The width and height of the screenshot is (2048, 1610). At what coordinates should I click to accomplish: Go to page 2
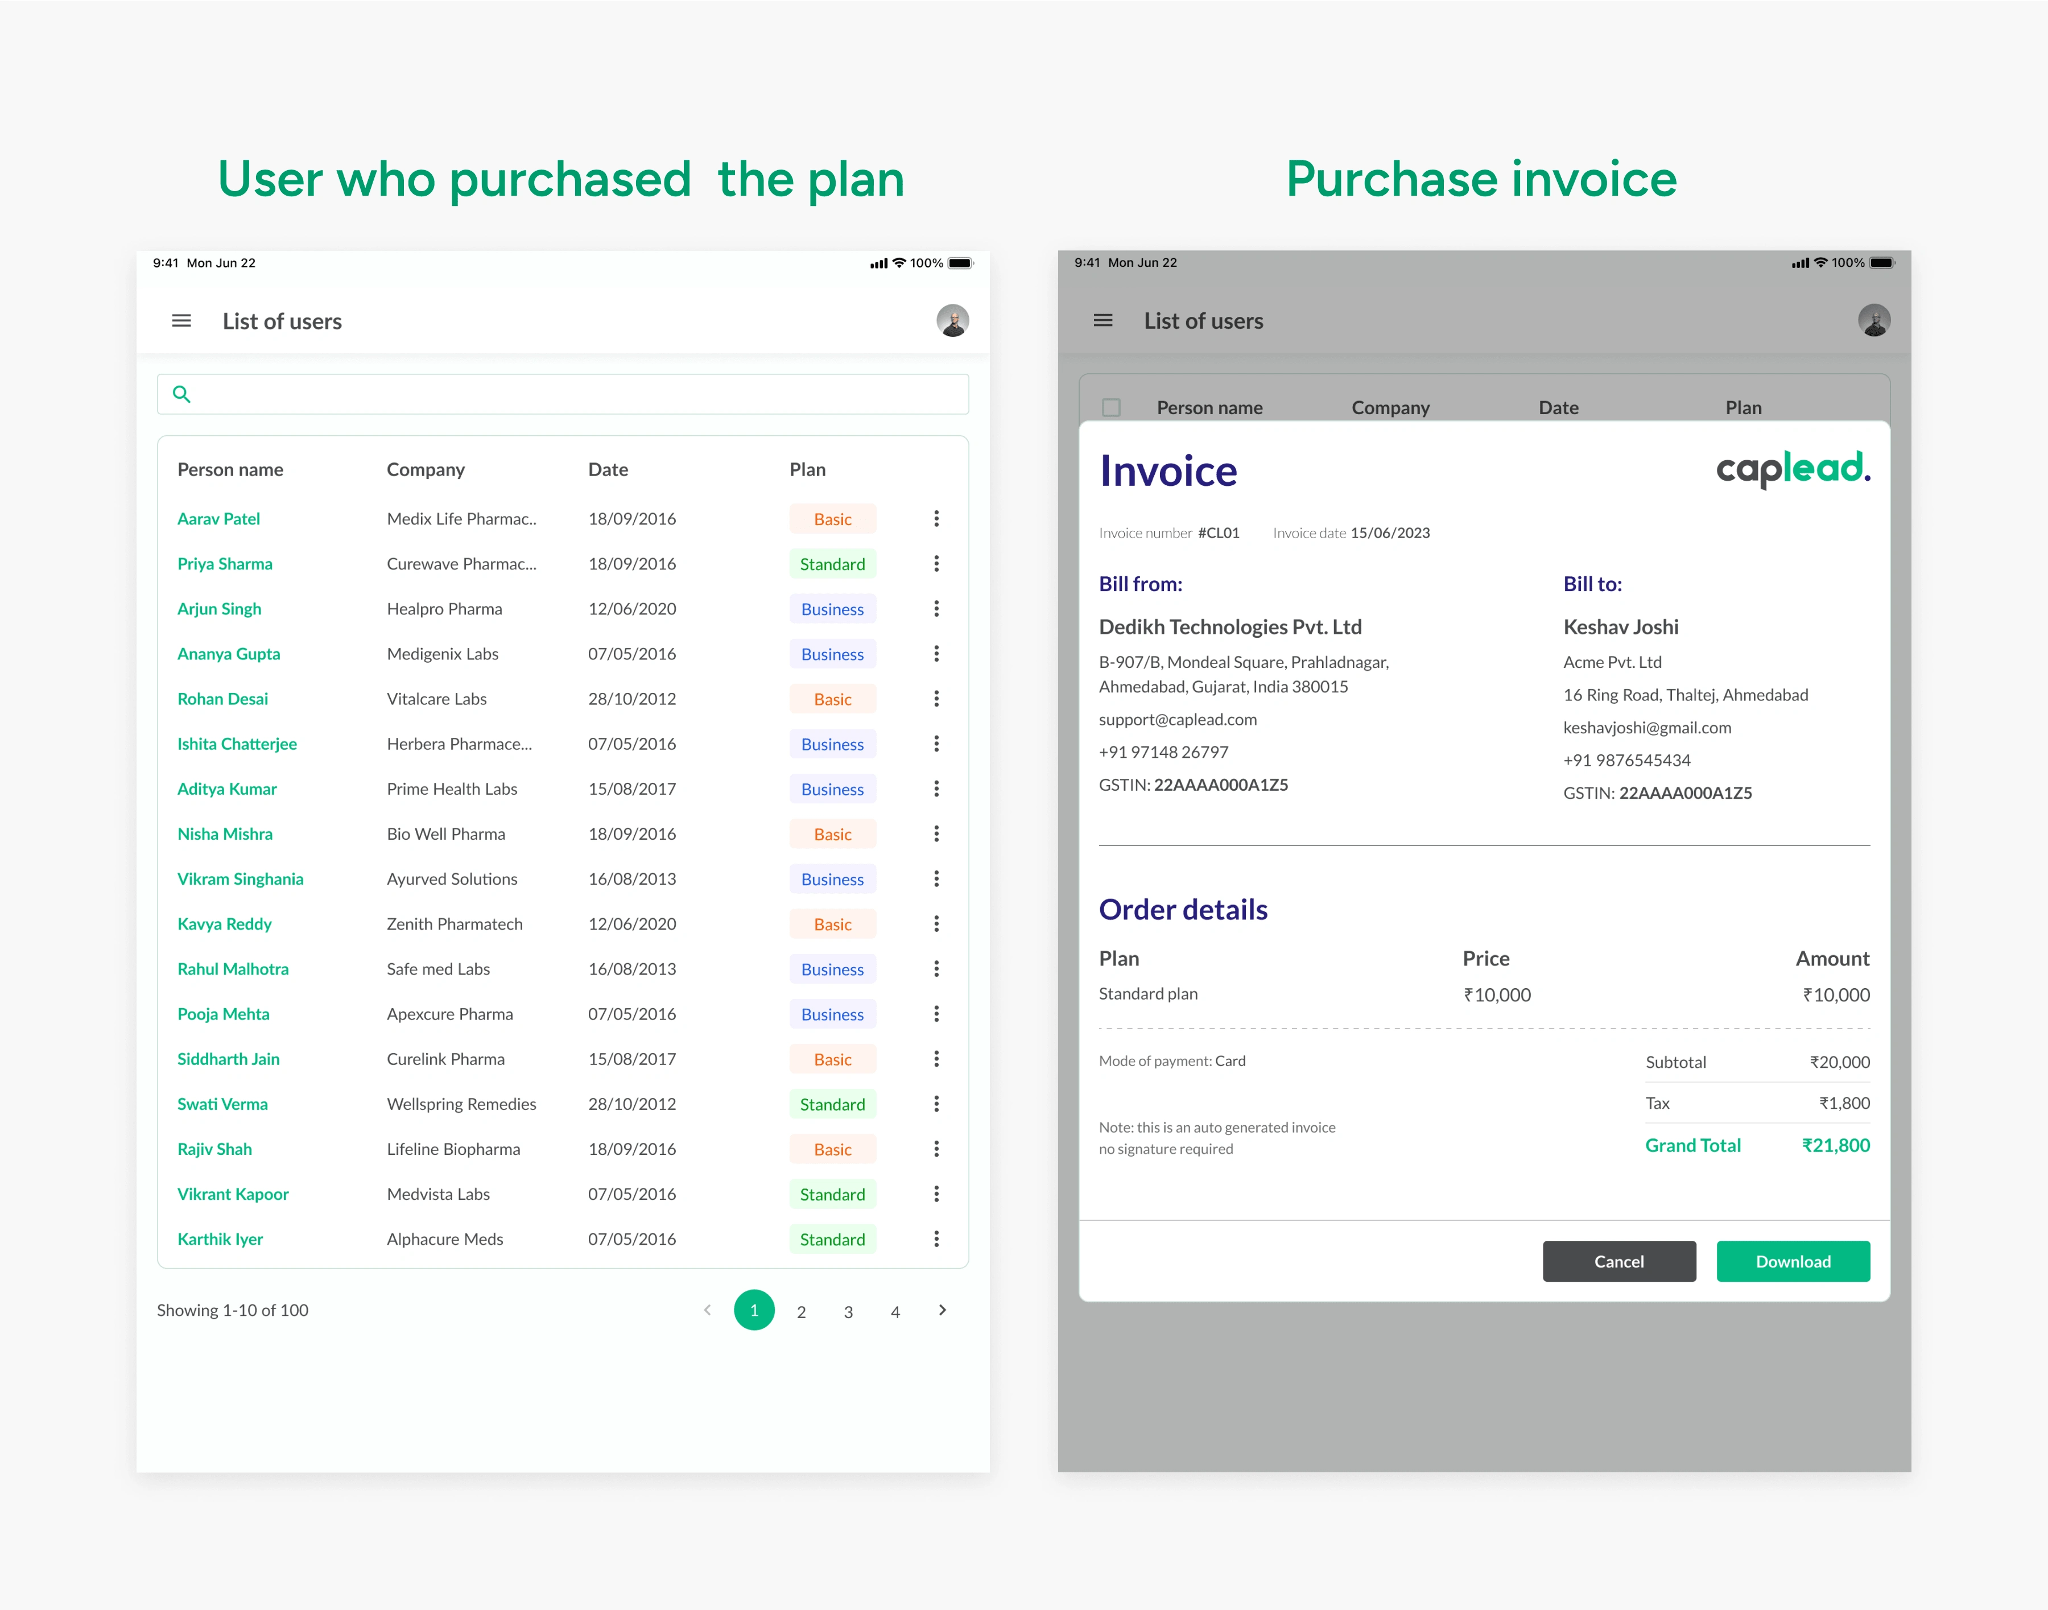tap(801, 1311)
